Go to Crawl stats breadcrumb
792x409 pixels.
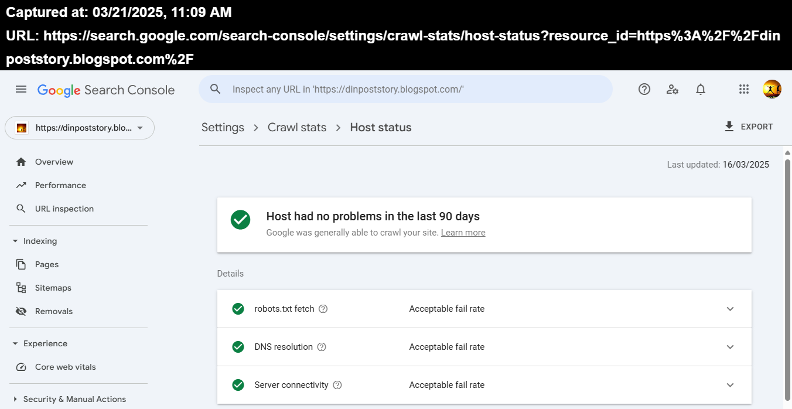pyautogui.click(x=297, y=127)
